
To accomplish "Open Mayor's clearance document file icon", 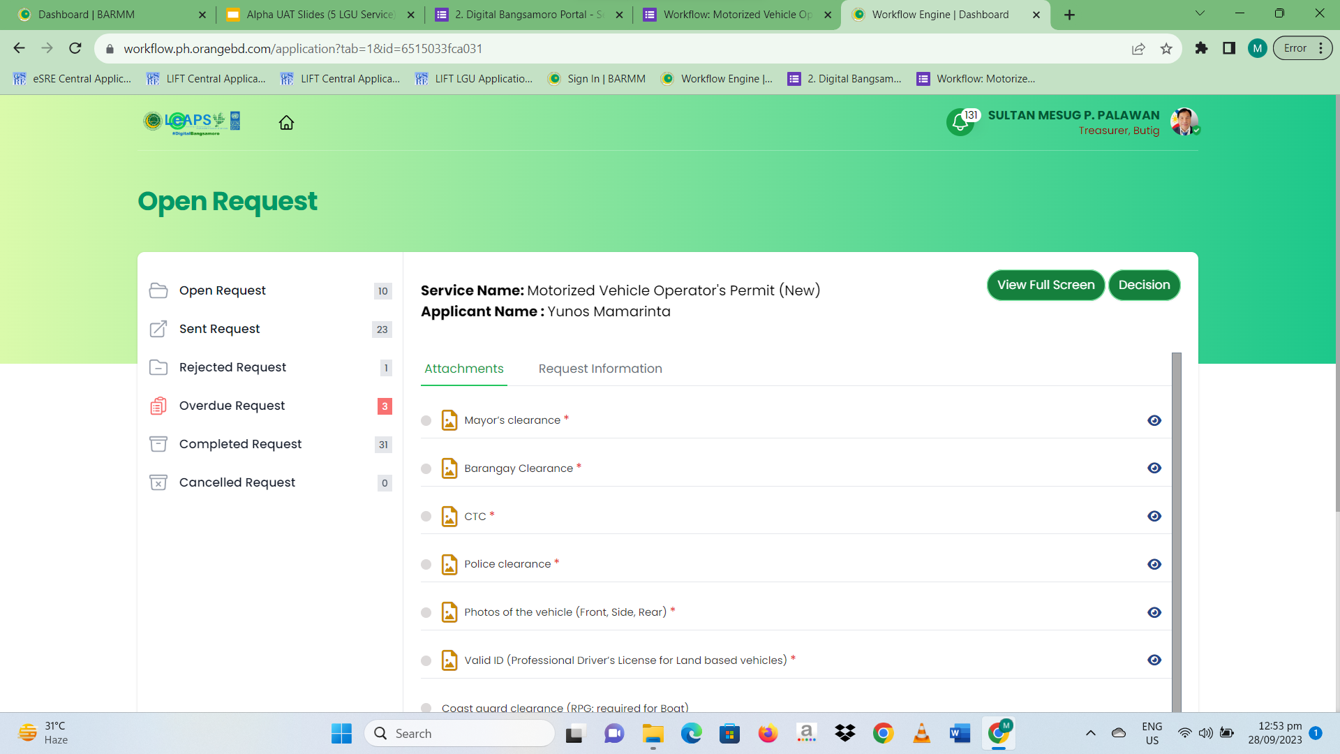I will pyautogui.click(x=449, y=420).
